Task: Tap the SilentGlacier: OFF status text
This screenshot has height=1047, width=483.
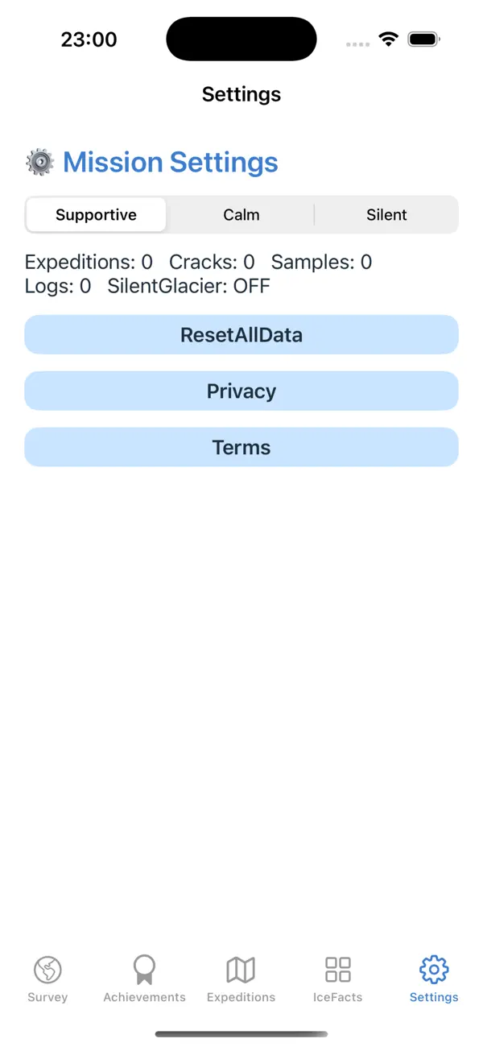Action: point(188,286)
